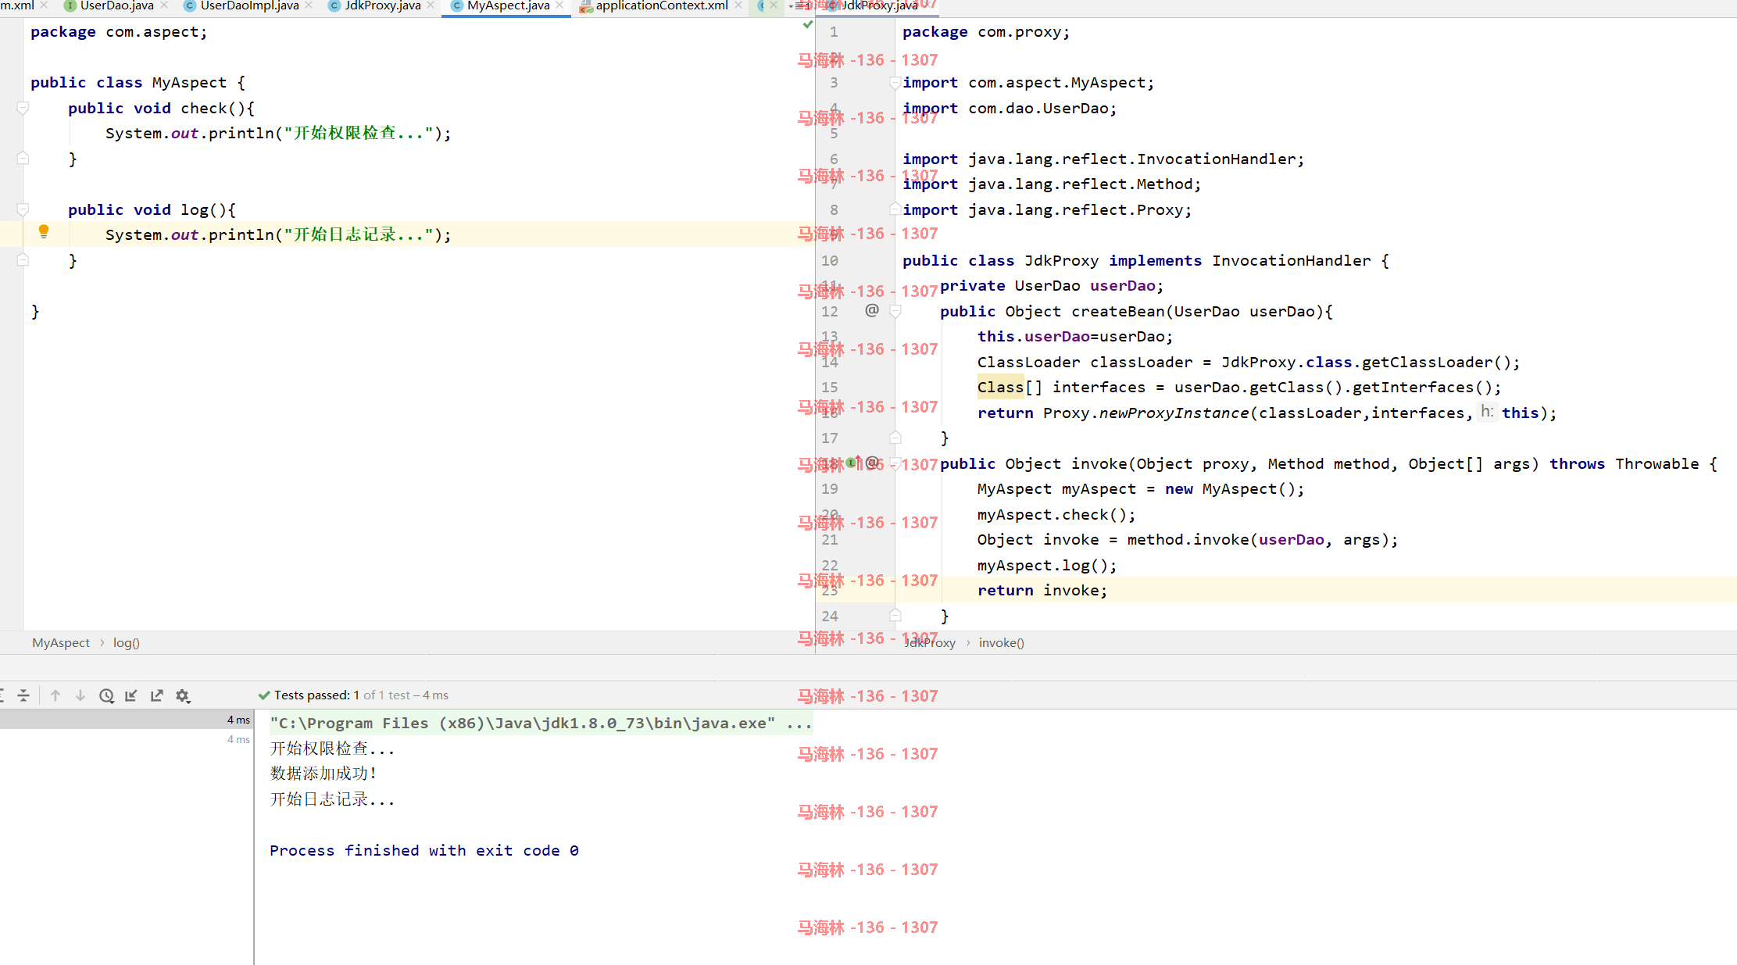1737x965 pixels.
Task: Click the JdkProxy breadcrumb
Action: pyautogui.click(x=930, y=642)
